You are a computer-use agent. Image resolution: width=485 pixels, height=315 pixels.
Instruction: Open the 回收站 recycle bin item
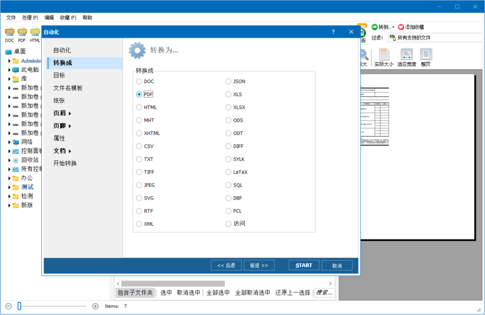30,160
